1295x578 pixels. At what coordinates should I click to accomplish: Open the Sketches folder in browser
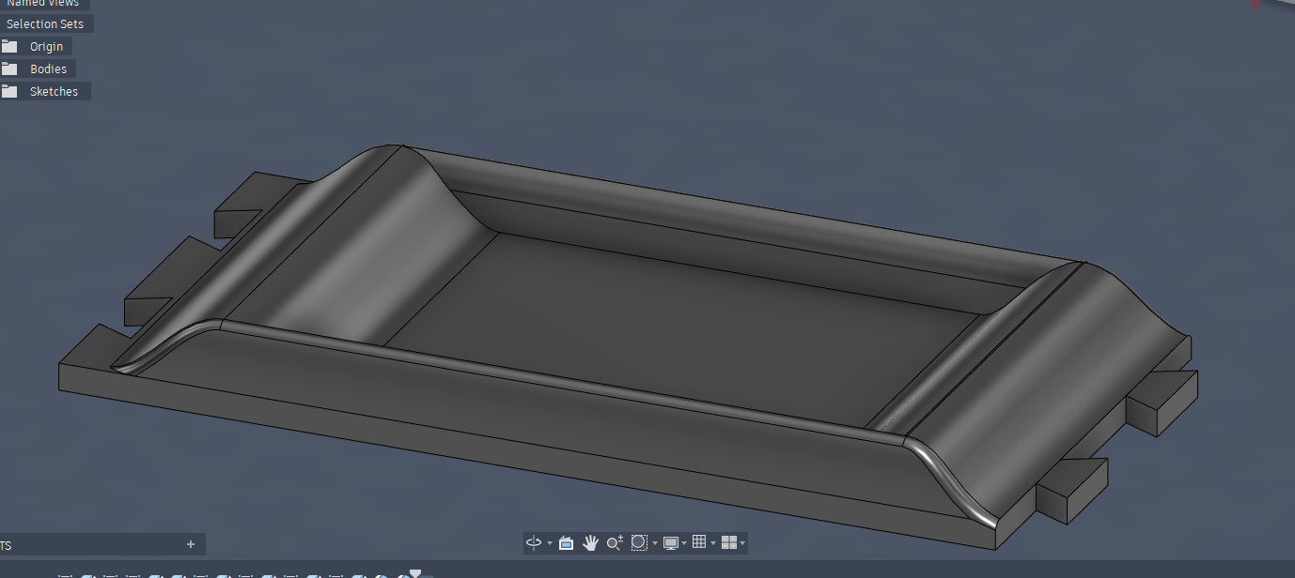click(x=54, y=91)
